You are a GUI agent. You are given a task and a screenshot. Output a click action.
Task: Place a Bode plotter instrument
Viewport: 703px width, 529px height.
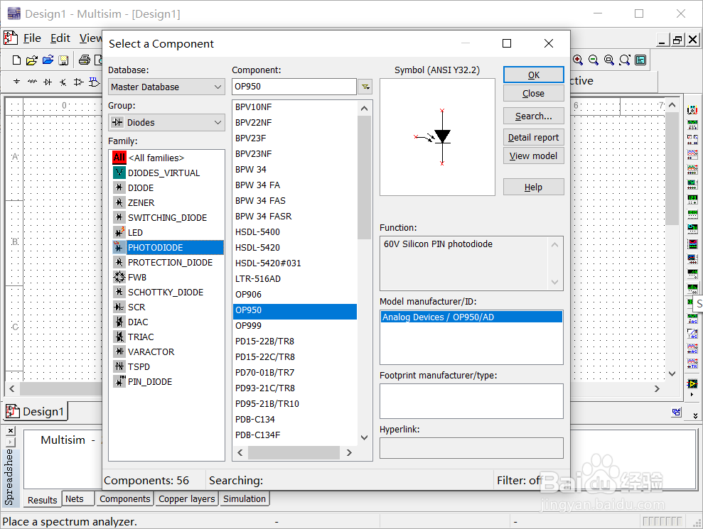692,184
